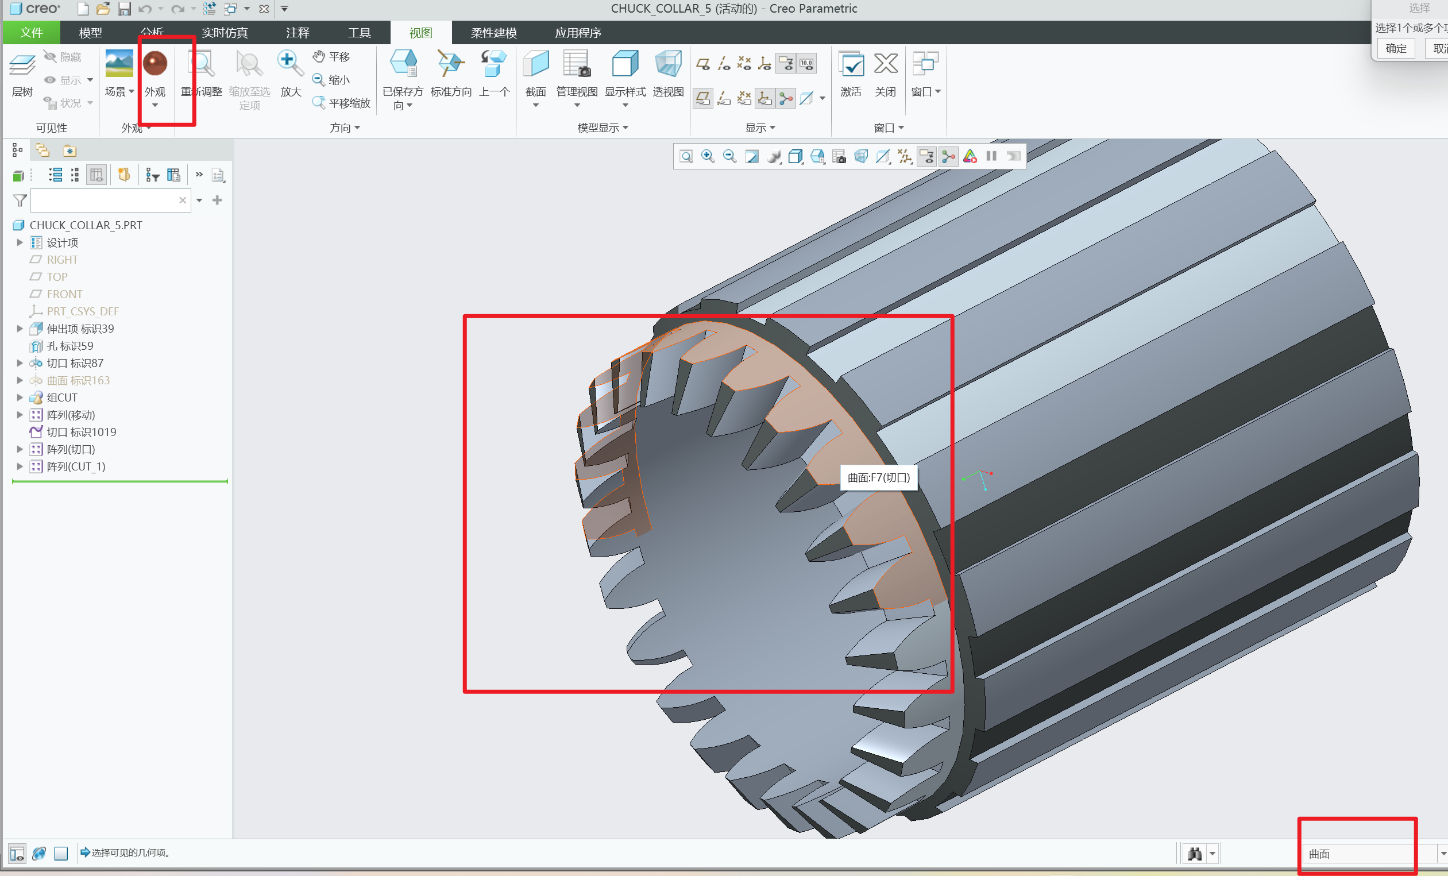Viewport: 1448px width, 876px height.
Task: Open Manage Views (管理视图) icon
Action: 576,63
